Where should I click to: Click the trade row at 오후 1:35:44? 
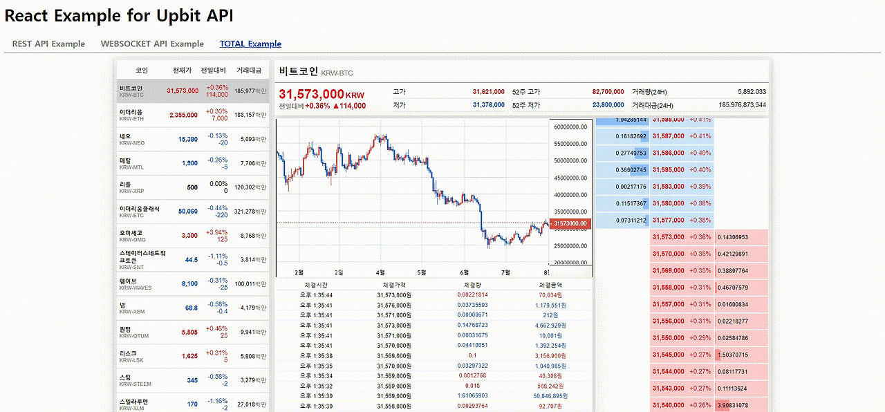tap(434, 295)
